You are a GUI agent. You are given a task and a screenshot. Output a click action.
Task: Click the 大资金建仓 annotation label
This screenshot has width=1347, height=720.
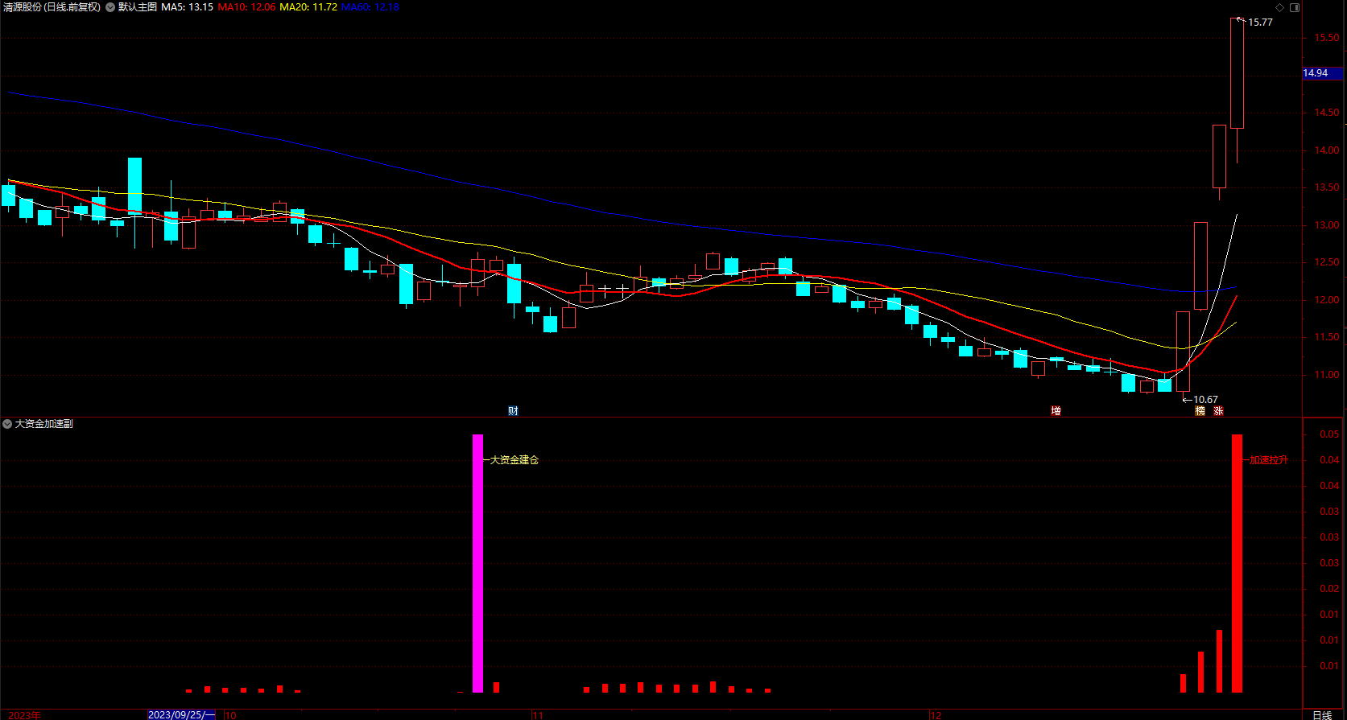pyautogui.click(x=514, y=460)
